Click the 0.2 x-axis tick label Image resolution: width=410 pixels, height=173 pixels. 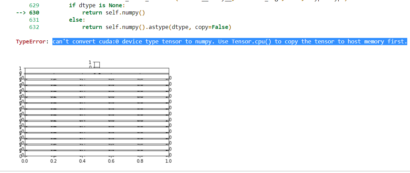[53, 161]
